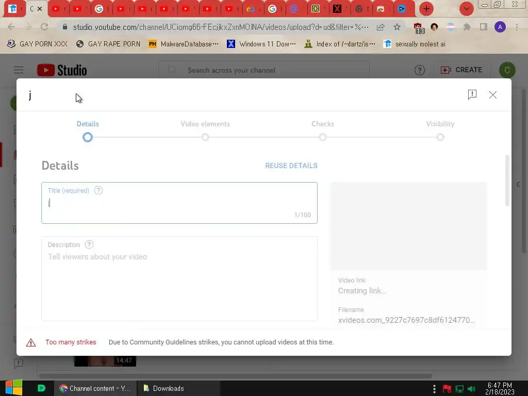Open the Title field help question mark
Screen dimensions: 528x396
98,190
